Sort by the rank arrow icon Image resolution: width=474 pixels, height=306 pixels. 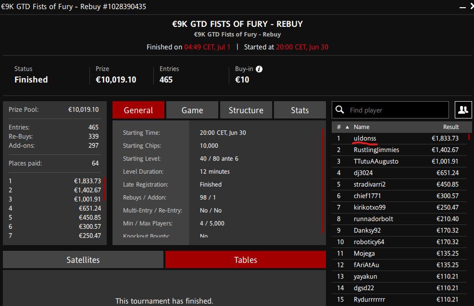click(x=348, y=127)
